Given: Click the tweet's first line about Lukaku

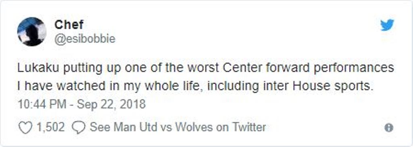Looking at the screenshot, I should point(206,69).
